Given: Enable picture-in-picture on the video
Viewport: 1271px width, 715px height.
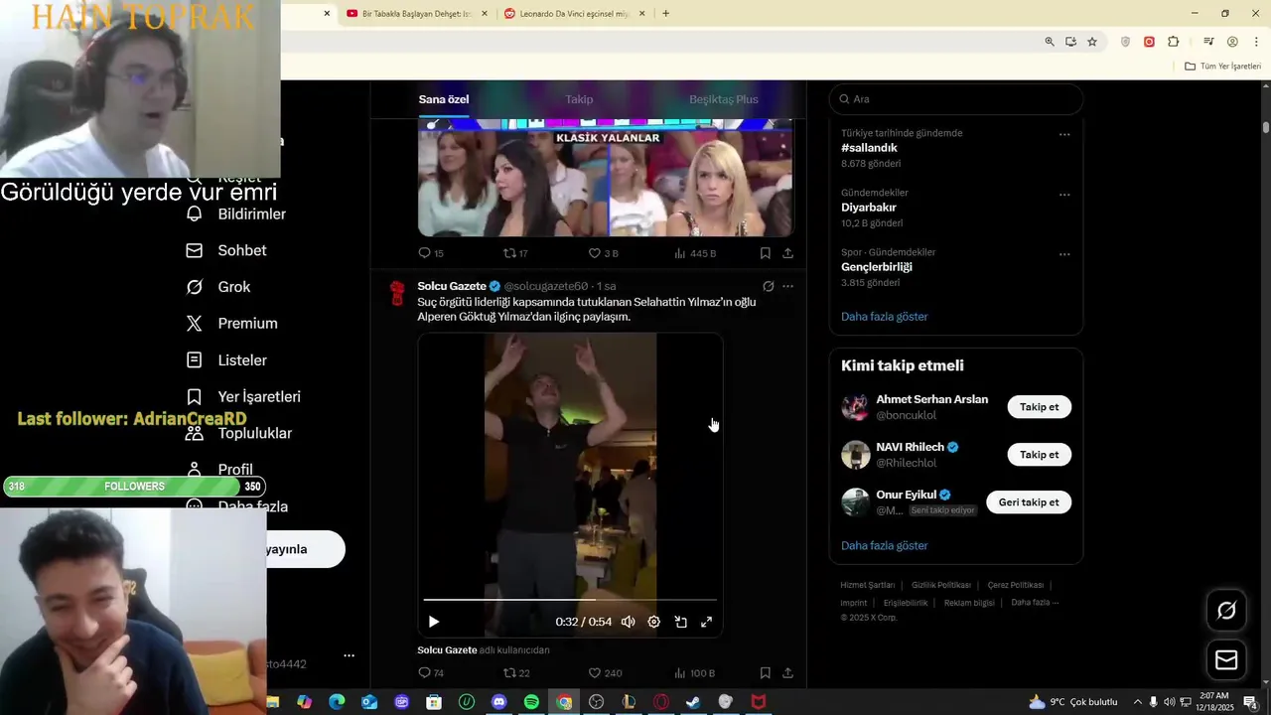Looking at the screenshot, I should [680, 622].
